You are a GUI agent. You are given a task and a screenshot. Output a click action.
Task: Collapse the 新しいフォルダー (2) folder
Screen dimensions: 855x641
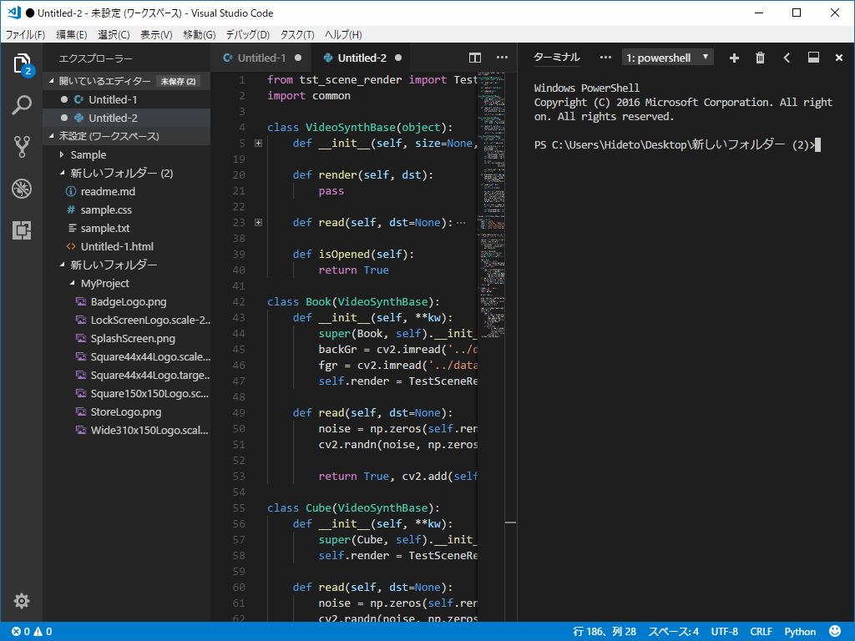pyautogui.click(x=62, y=174)
